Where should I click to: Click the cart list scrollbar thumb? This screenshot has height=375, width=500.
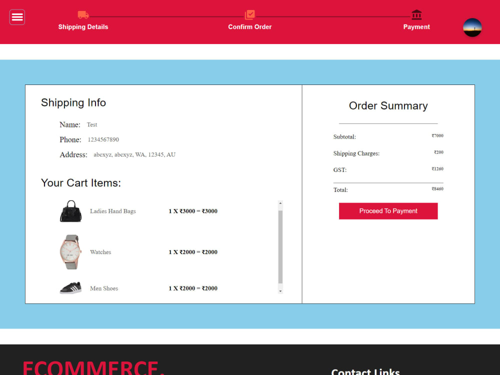pyautogui.click(x=280, y=247)
